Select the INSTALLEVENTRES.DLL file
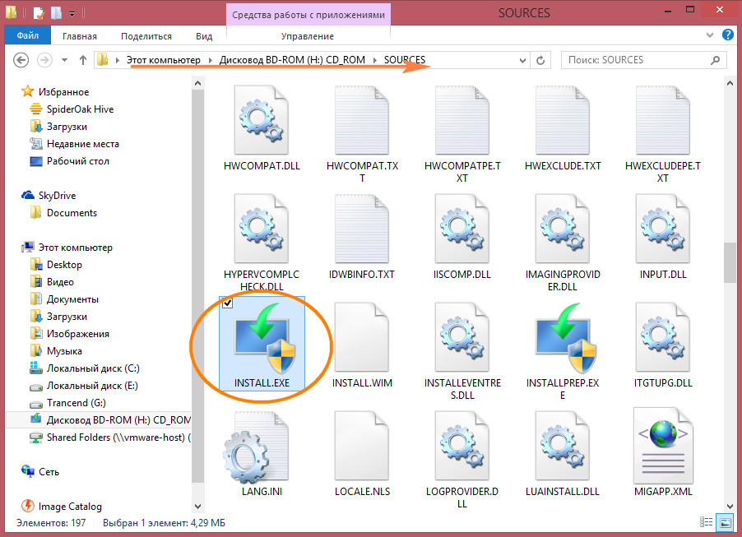The height and width of the screenshot is (537, 742). [462, 337]
